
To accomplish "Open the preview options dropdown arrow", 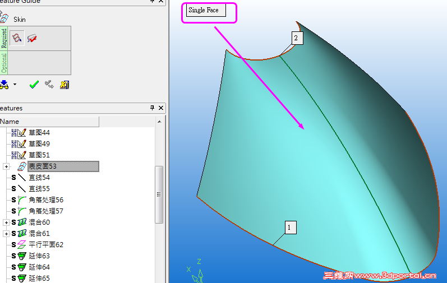I will coord(15,84).
